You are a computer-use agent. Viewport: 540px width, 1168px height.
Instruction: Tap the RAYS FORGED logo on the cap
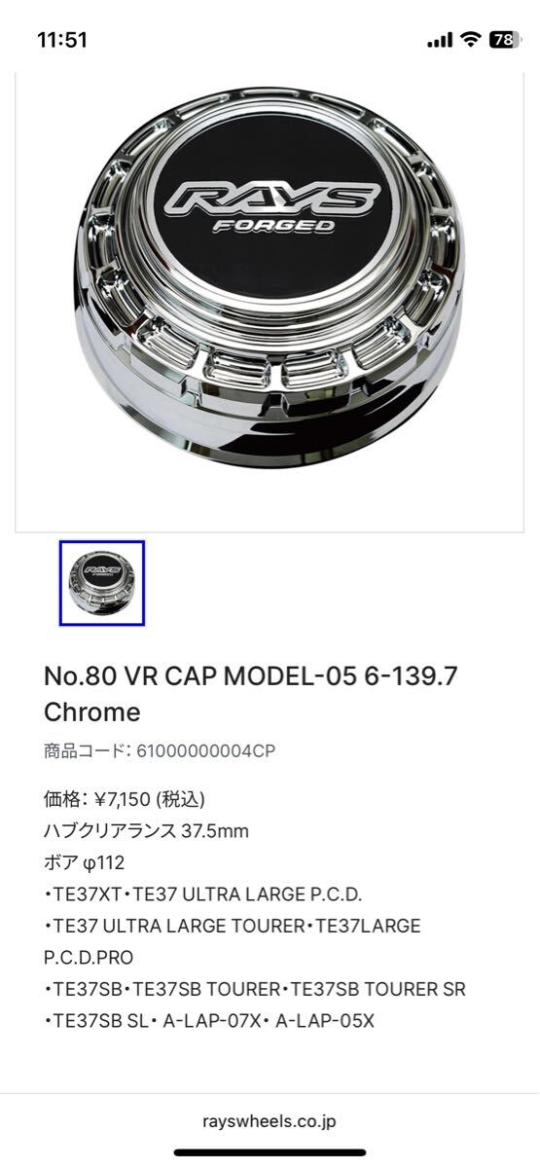coord(270,204)
